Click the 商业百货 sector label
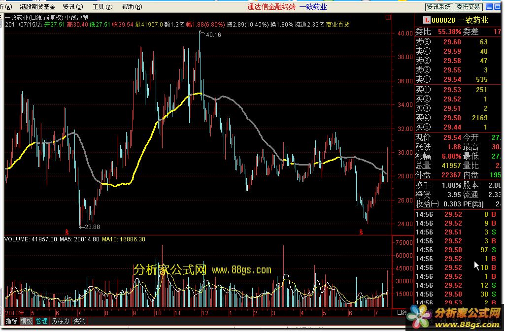The width and height of the screenshot is (505, 332). tap(337, 25)
